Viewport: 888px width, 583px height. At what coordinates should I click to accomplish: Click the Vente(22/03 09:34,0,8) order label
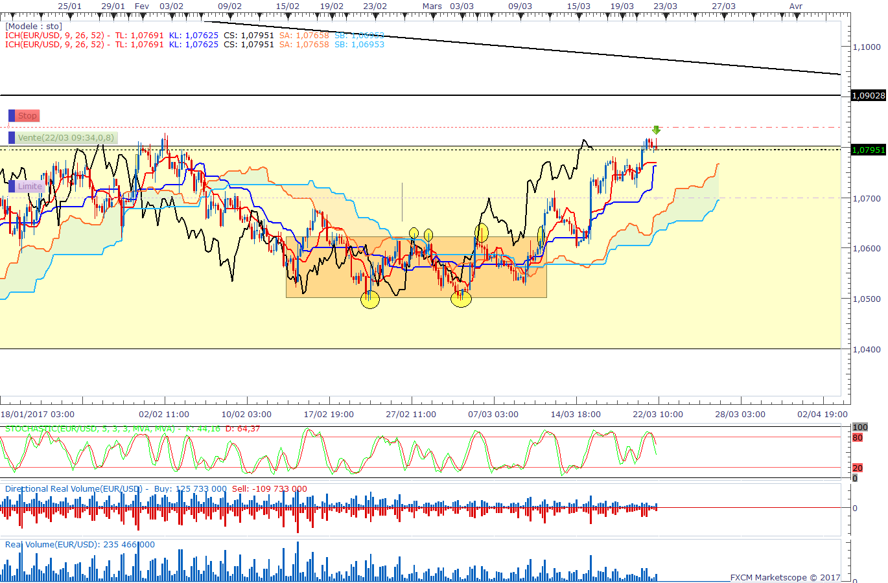66,138
